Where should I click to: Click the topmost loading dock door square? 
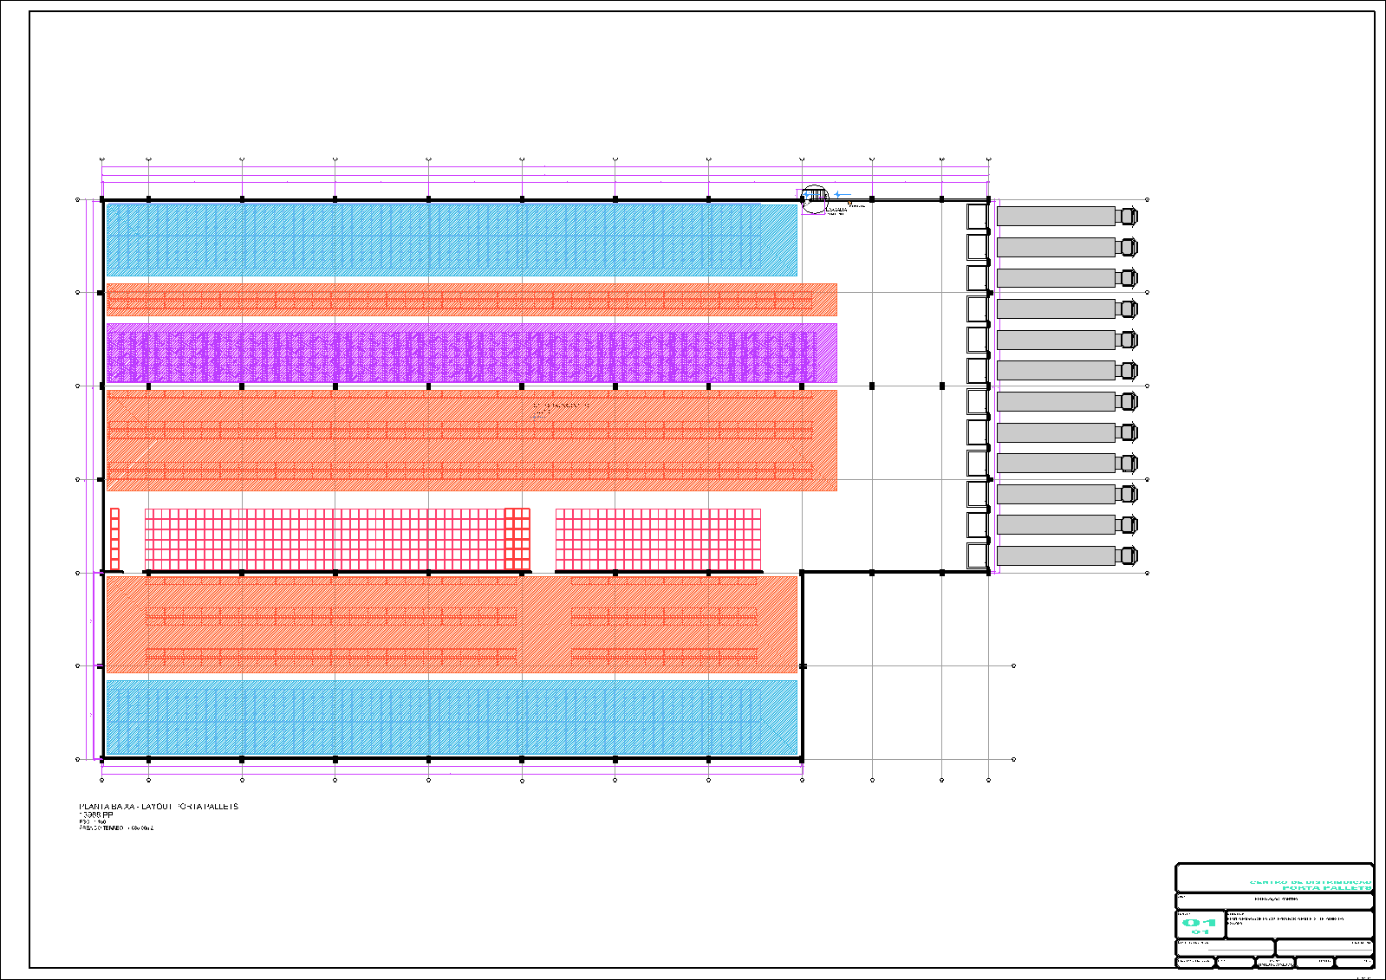pyautogui.click(x=977, y=216)
